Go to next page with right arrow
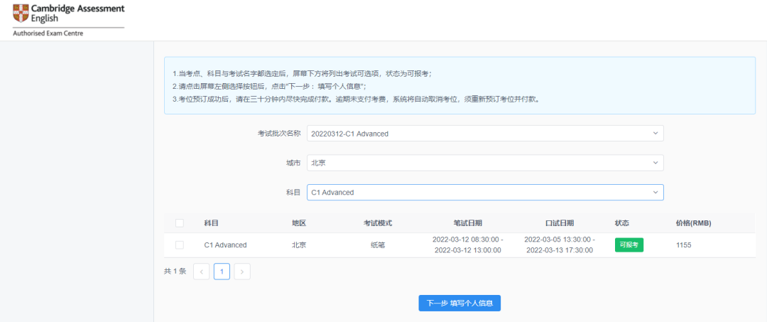767x322 pixels. point(242,271)
